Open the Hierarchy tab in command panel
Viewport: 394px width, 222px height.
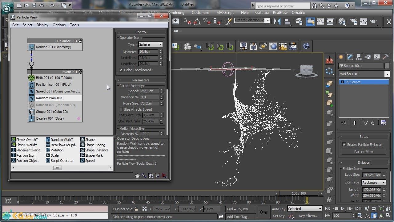(x=359, y=57)
